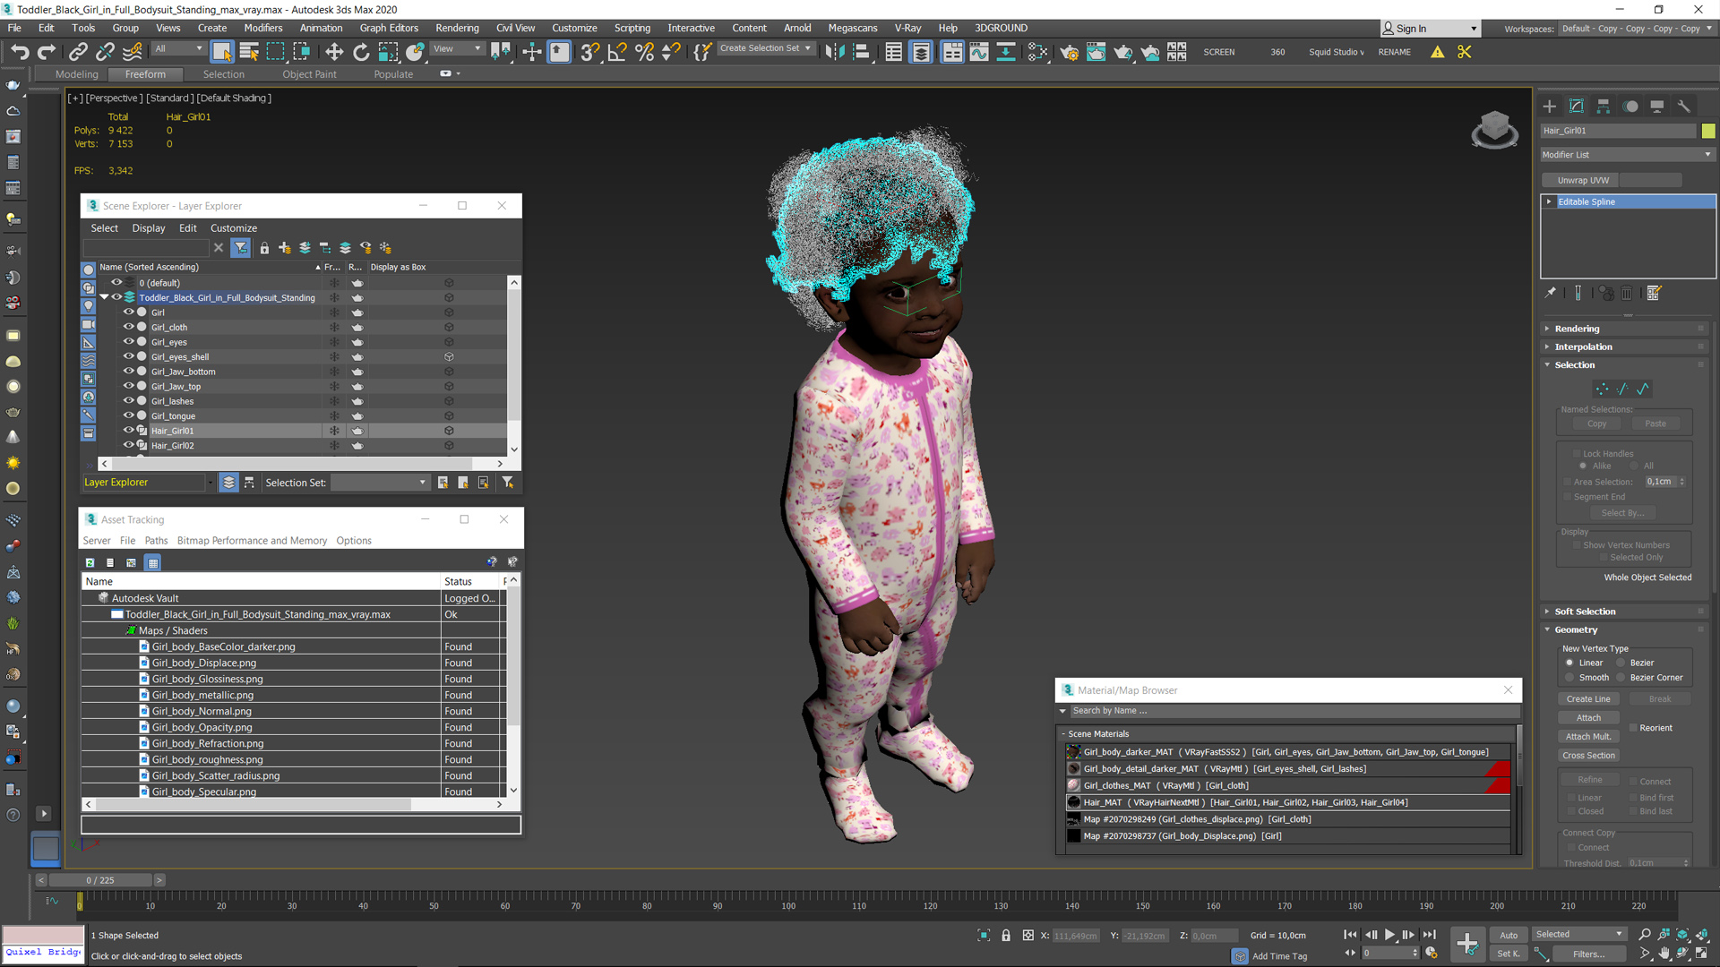Click the Mirror tool icon
Viewport: 1720px width, 967px height.
point(835,52)
